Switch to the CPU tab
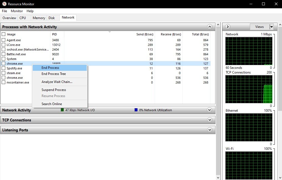282x180 pixels. click(x=22, y=18)
